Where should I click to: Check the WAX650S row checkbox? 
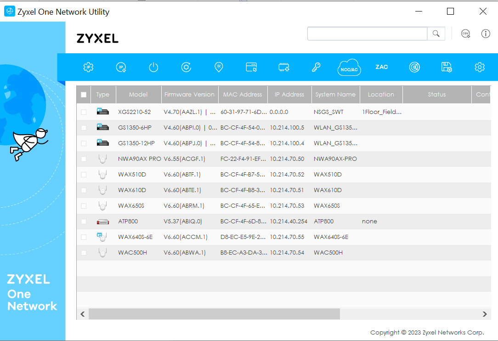tap(84, 206)
